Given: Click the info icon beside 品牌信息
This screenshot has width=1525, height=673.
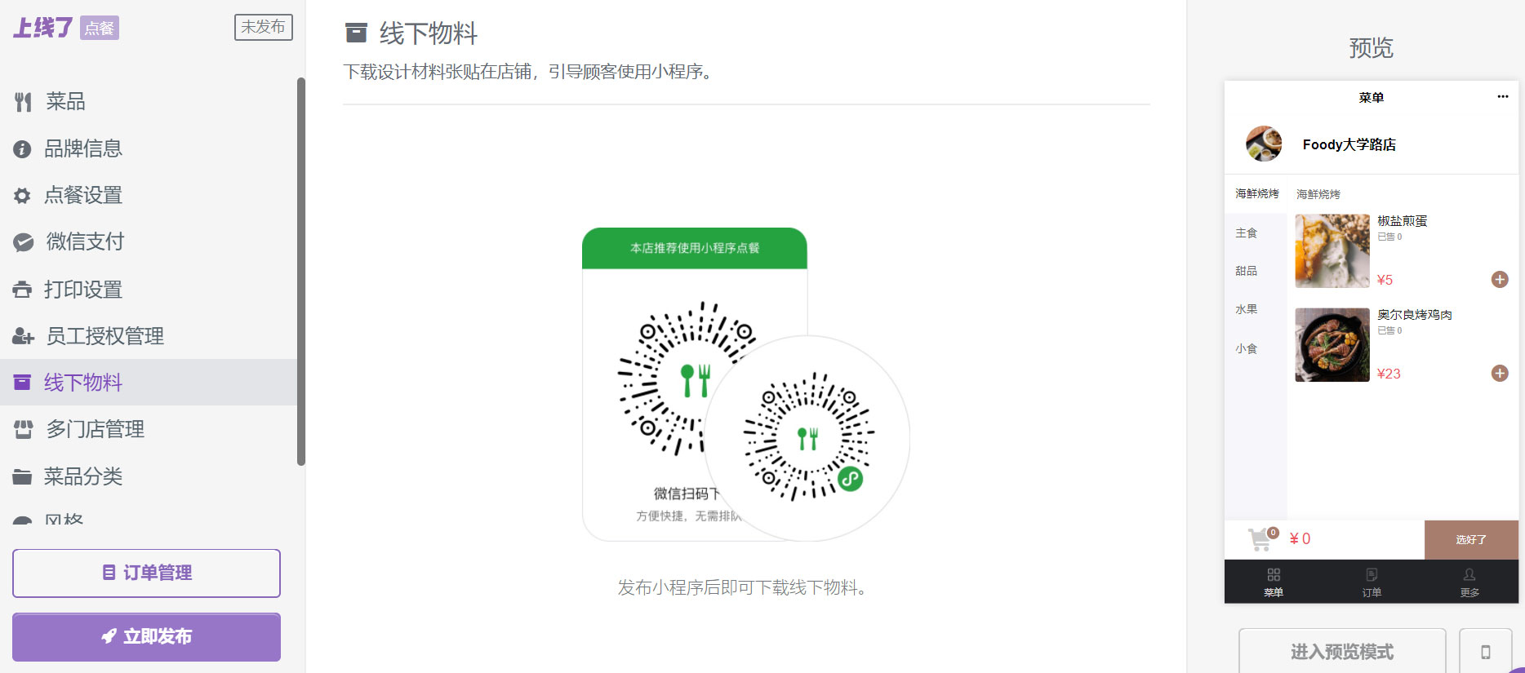Looking at the screenshot, I should tap(22, 149).
